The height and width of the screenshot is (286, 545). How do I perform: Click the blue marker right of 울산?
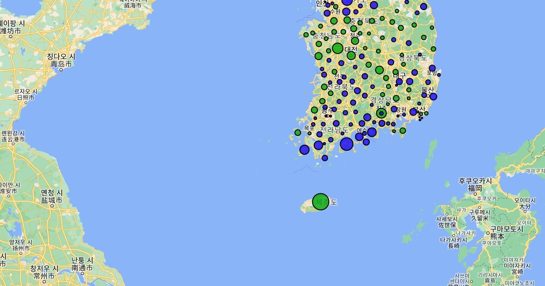tap(433, 96)
